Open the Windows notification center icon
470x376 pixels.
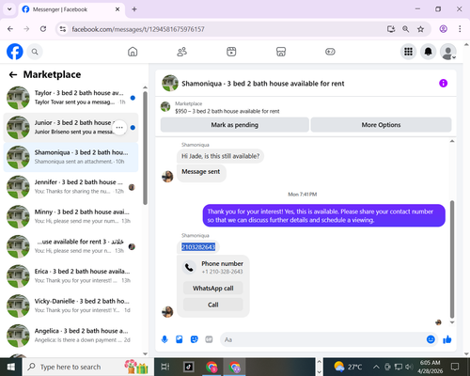coord(455,367)
